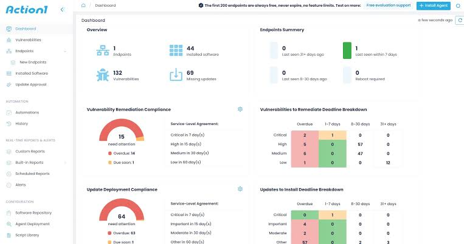Open Vulnerability Remediation Compliance settings gear
The width and height of the screenshot is (464, 244).
240,109
